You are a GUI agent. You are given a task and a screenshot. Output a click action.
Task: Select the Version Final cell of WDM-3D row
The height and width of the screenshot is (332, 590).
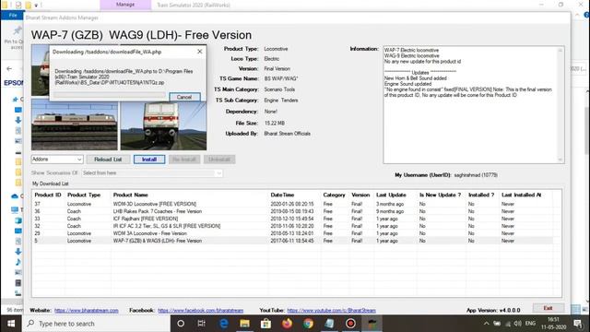tap(357, 204)
